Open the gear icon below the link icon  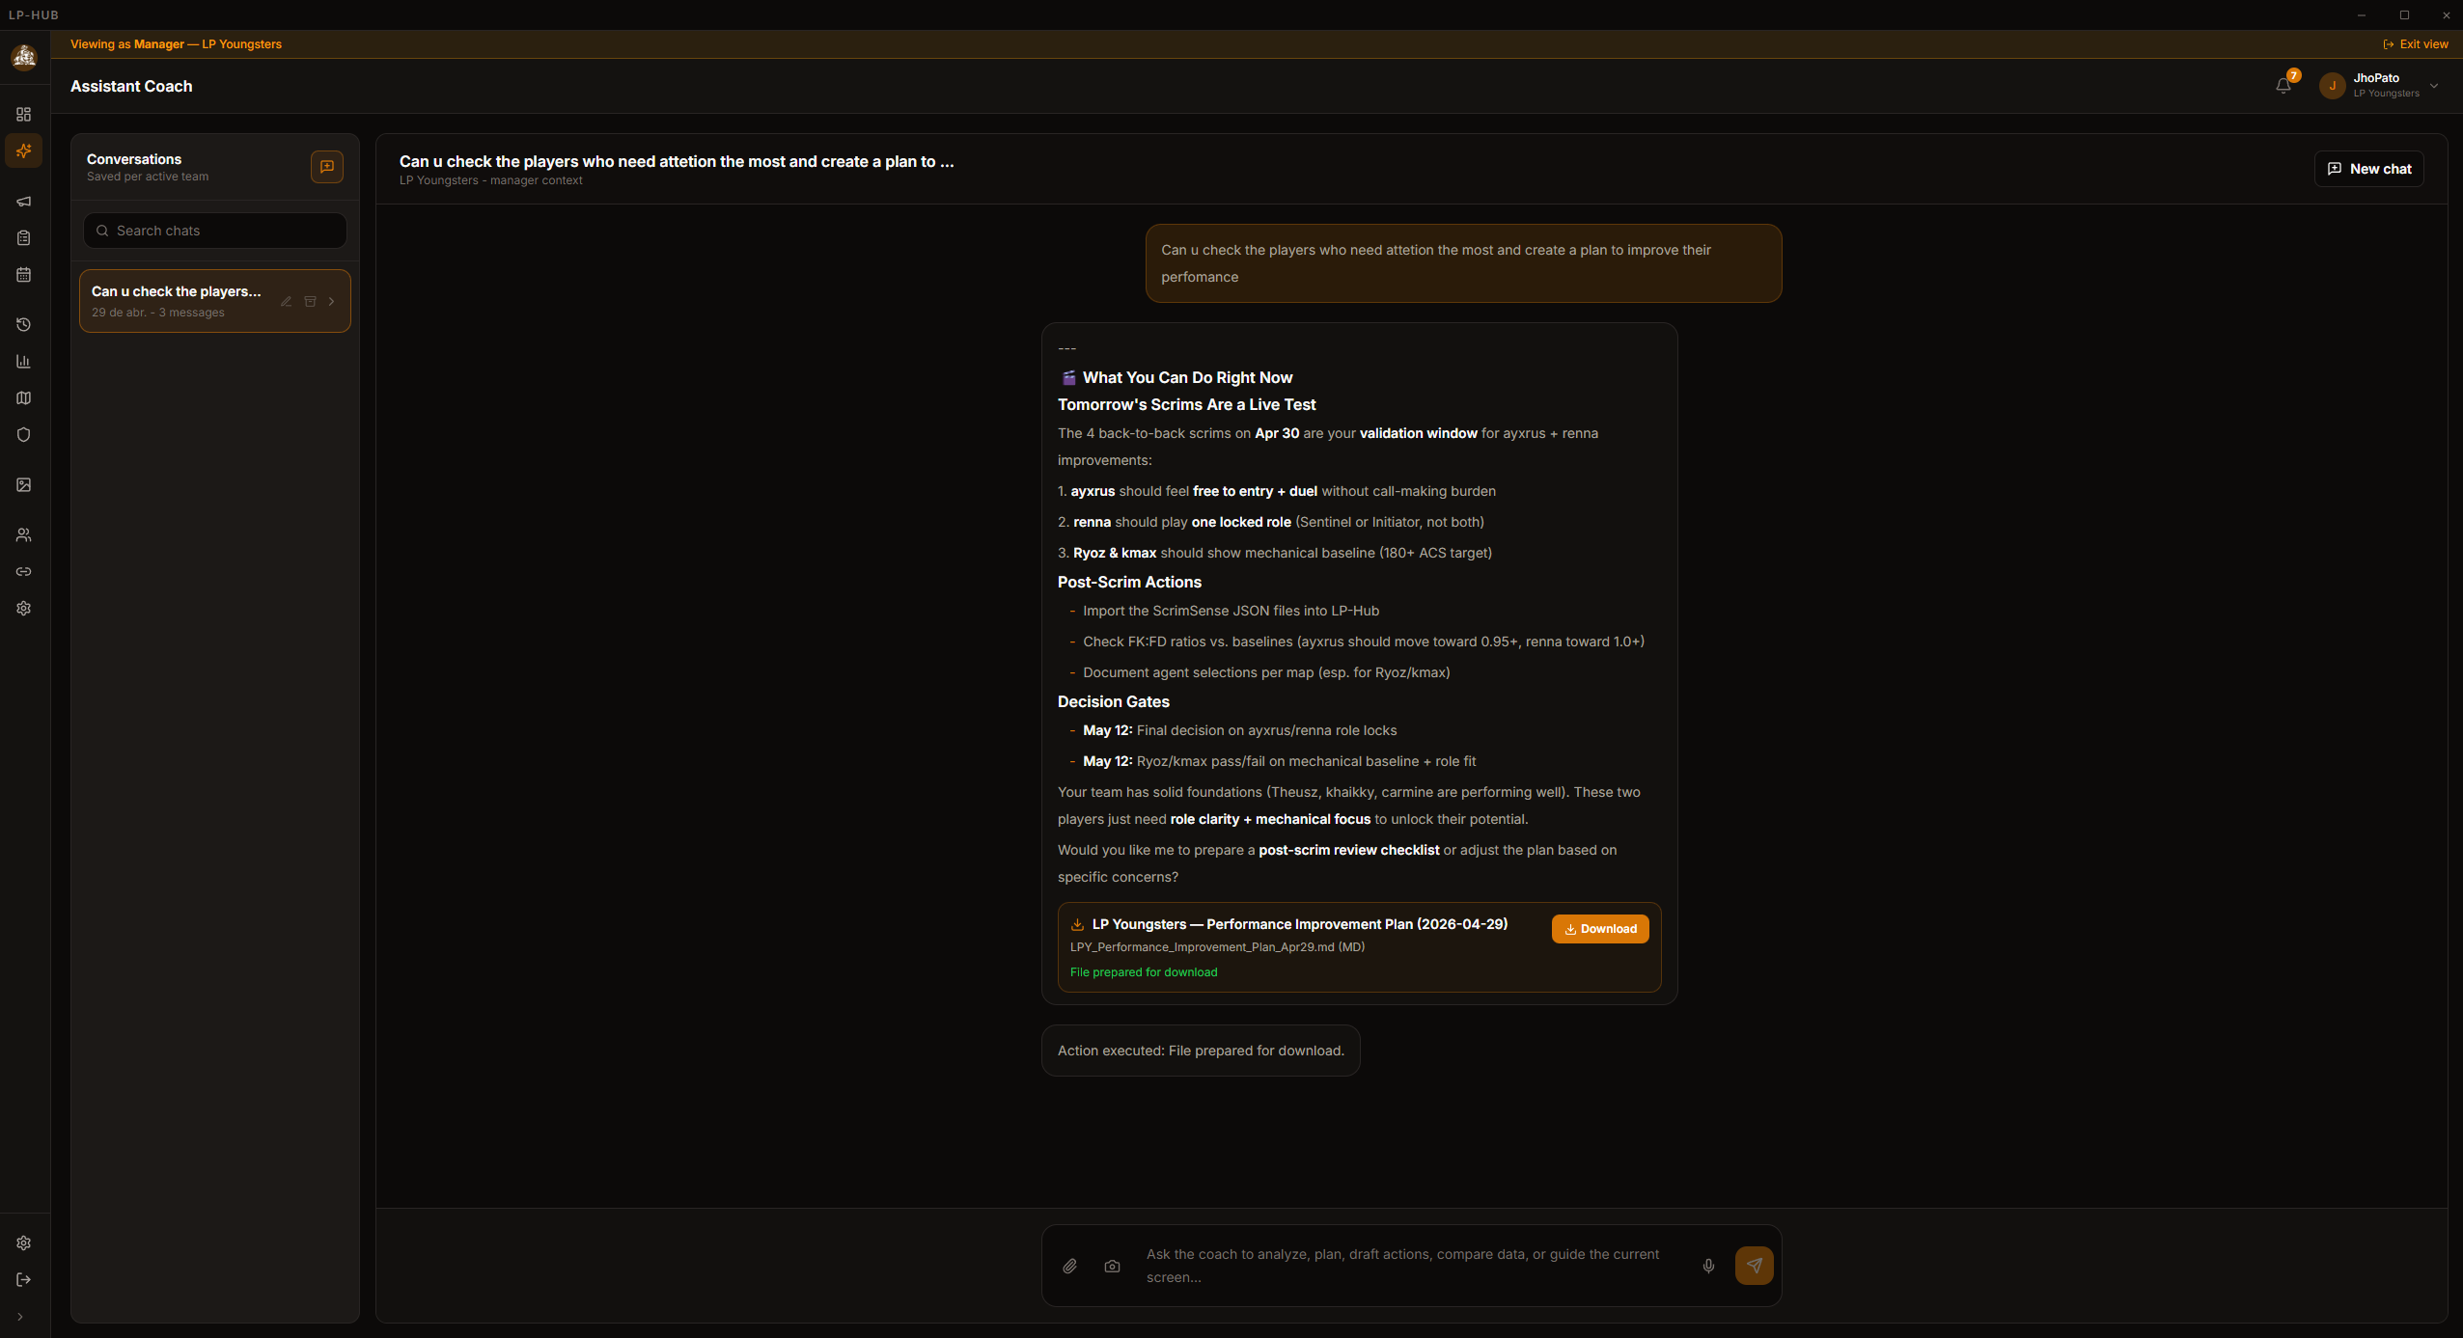pos(24,609)
